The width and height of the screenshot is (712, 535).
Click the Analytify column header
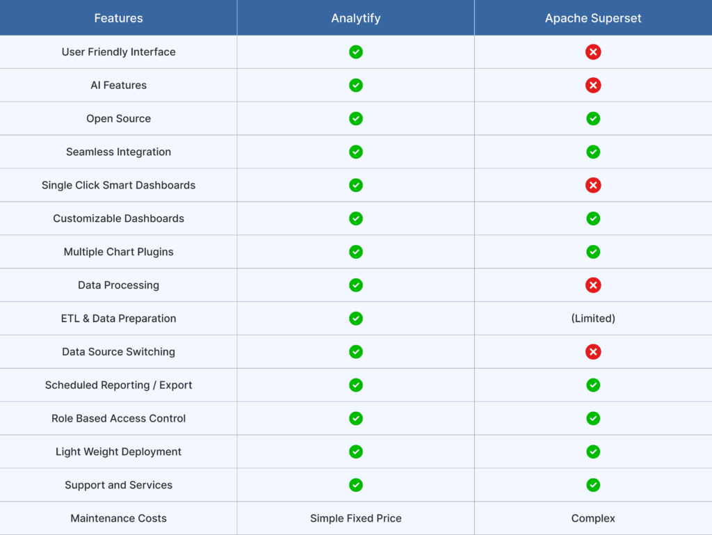(356, 18)
